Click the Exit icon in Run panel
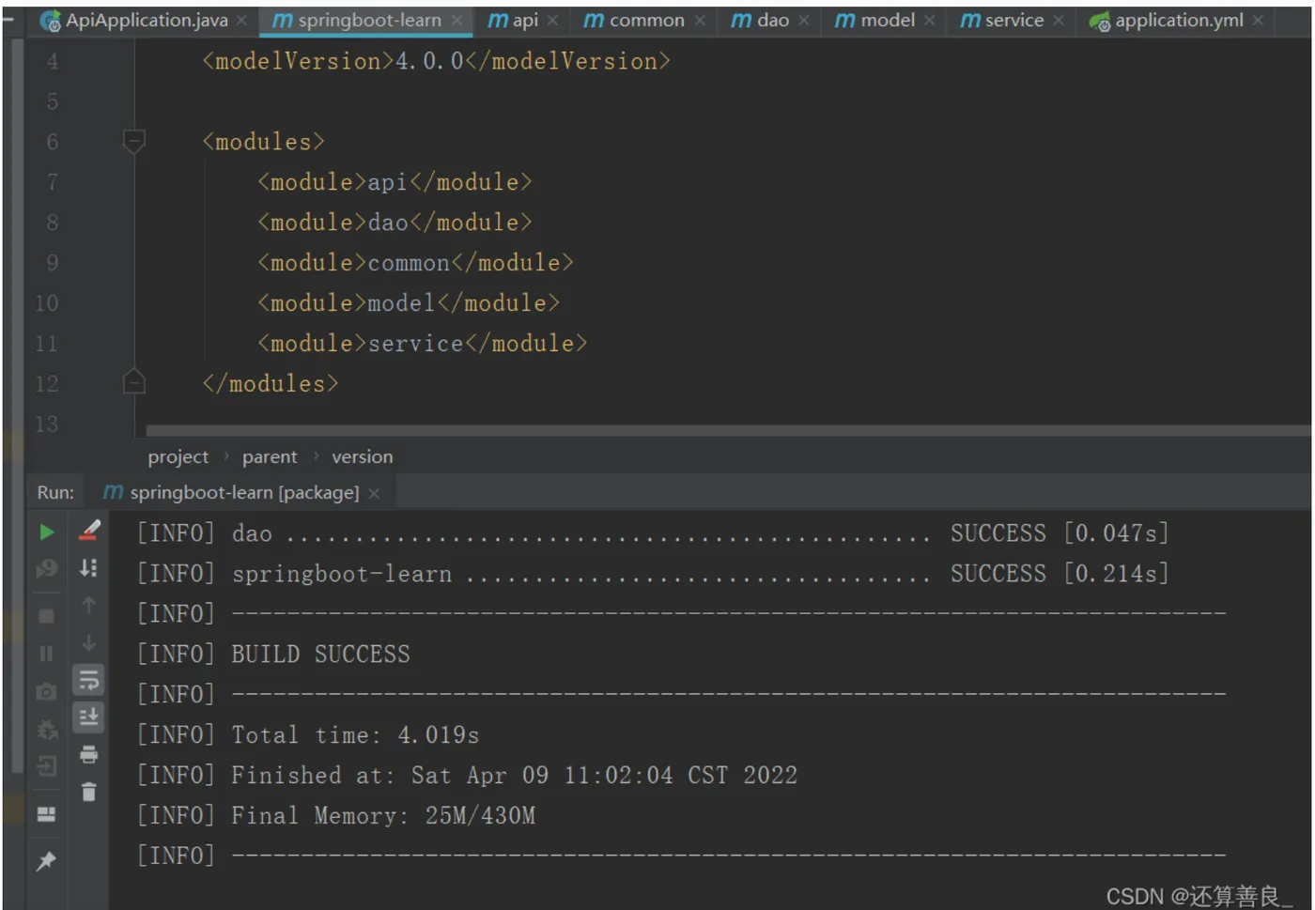1315x910 pixels. pos(46,767)
